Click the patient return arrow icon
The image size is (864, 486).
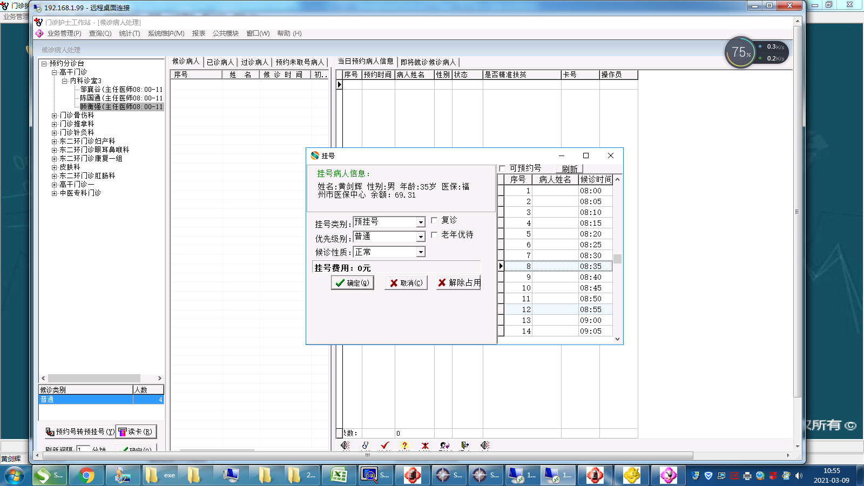point(444,446)
